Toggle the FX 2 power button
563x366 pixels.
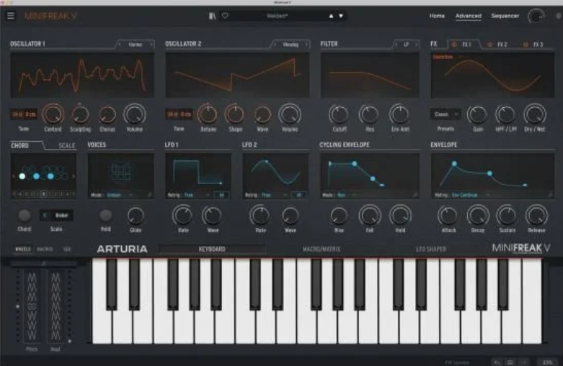pos(489,45)
